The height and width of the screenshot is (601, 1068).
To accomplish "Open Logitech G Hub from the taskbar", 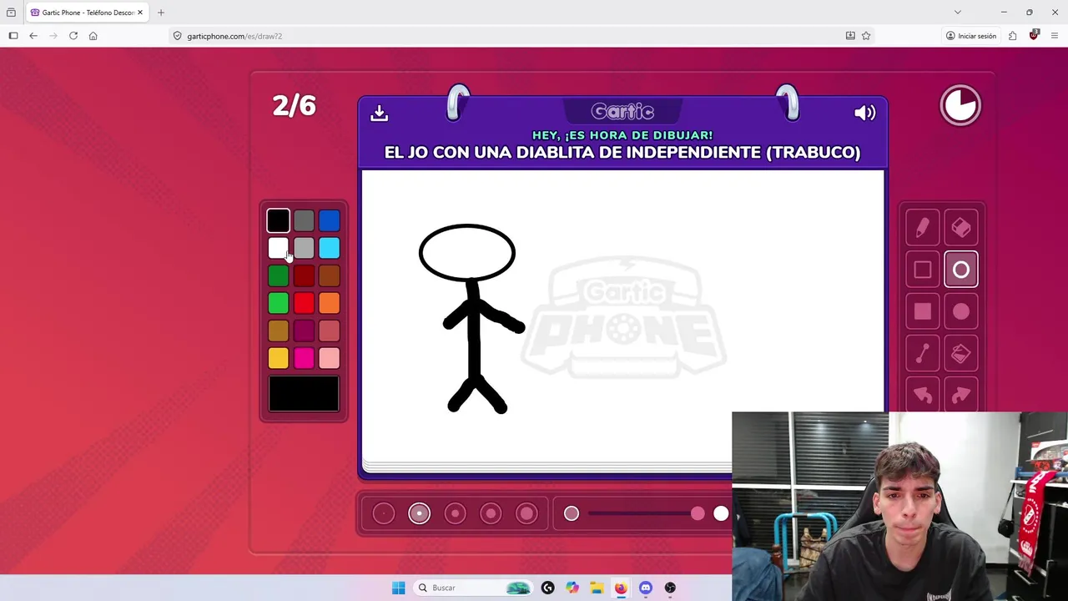I will click(547, 588).
